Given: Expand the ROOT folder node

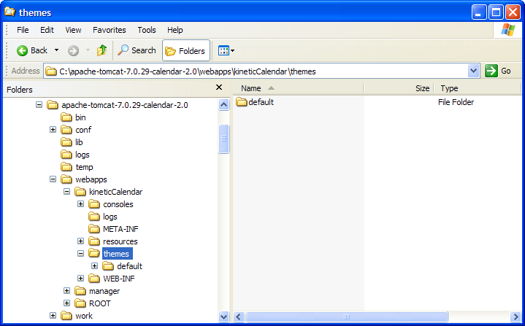Looking at the screenshot, I should click(x=67, y=303).
